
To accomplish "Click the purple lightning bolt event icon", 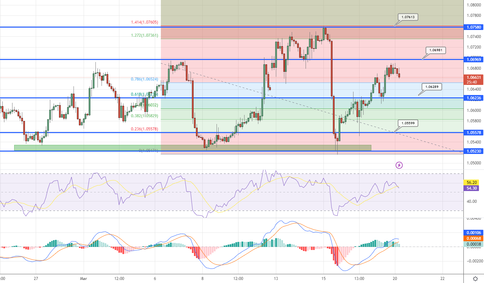I will [399, 165].
